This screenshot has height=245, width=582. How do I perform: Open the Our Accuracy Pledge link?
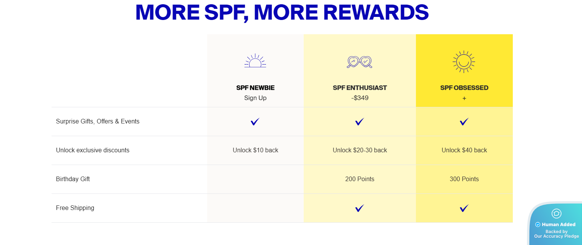[x=556, y=236]
